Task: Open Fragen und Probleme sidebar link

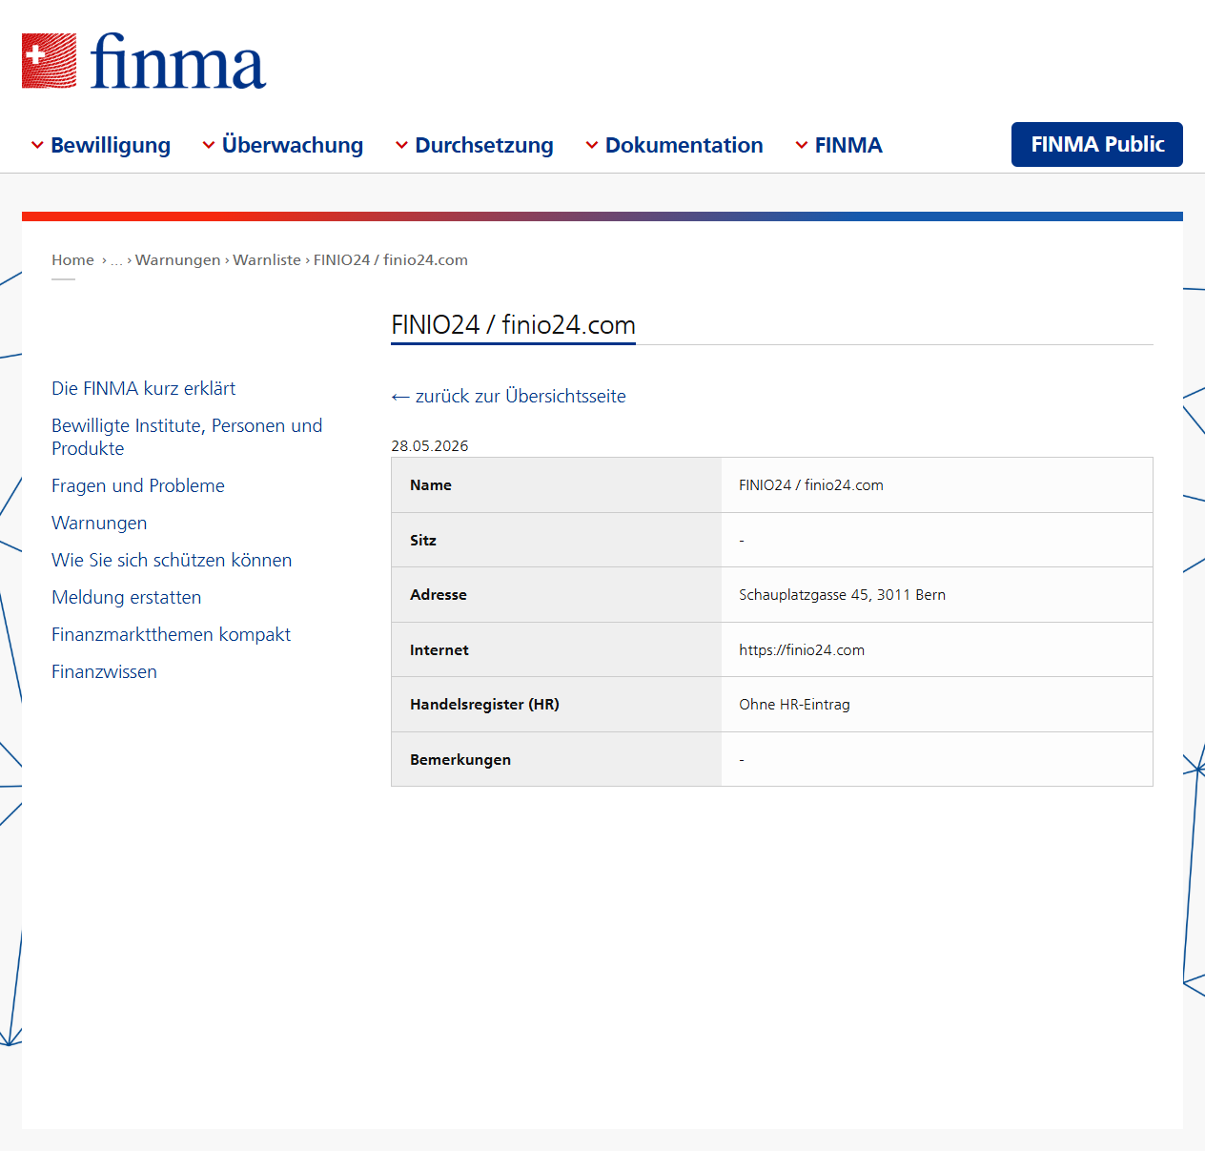Action: [x=138, y=485]
